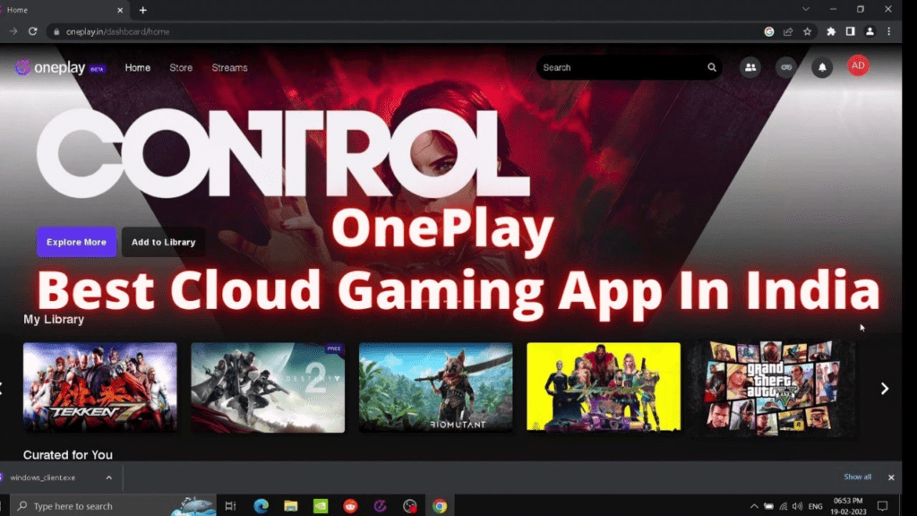The height and width of the screenshot is (516, 917).
Task: Click the AD profile avatar
Action: [x=858, y=66]
